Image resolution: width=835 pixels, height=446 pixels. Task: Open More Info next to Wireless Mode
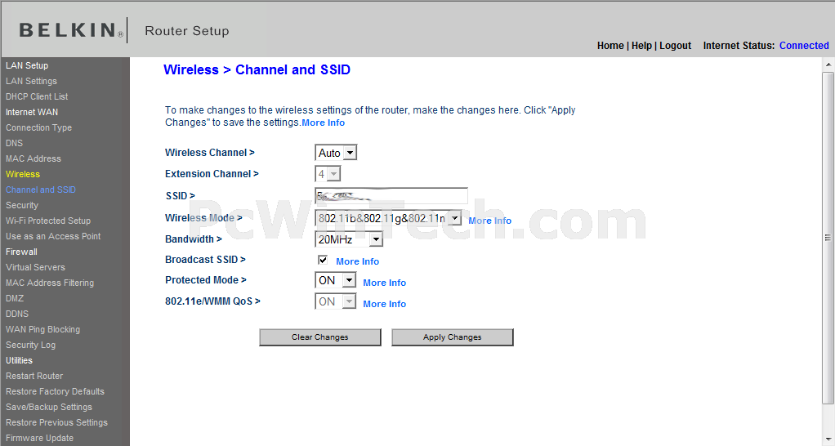coord(490,221)
